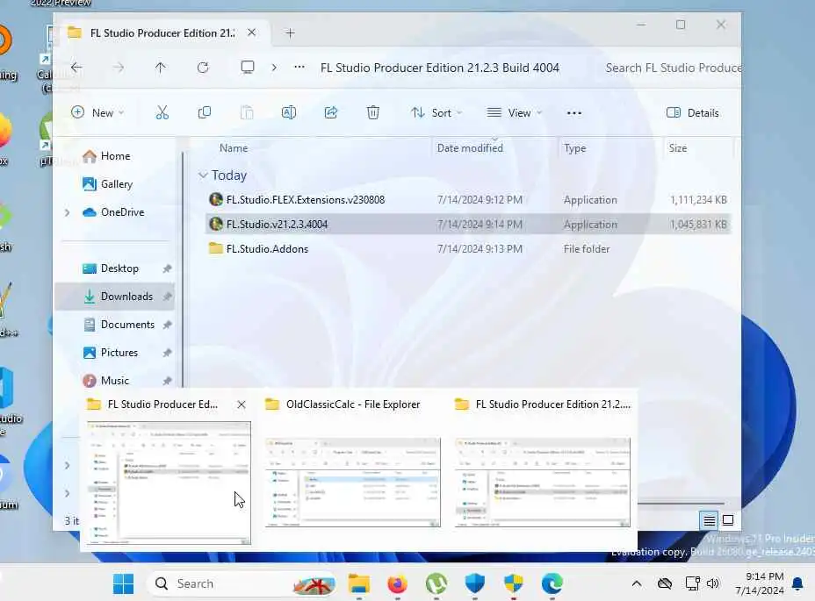Click the Cut scissors icon
The image size is (815, 601).
coord(162,112)
